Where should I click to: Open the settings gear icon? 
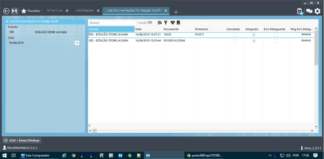pos(318,11)
